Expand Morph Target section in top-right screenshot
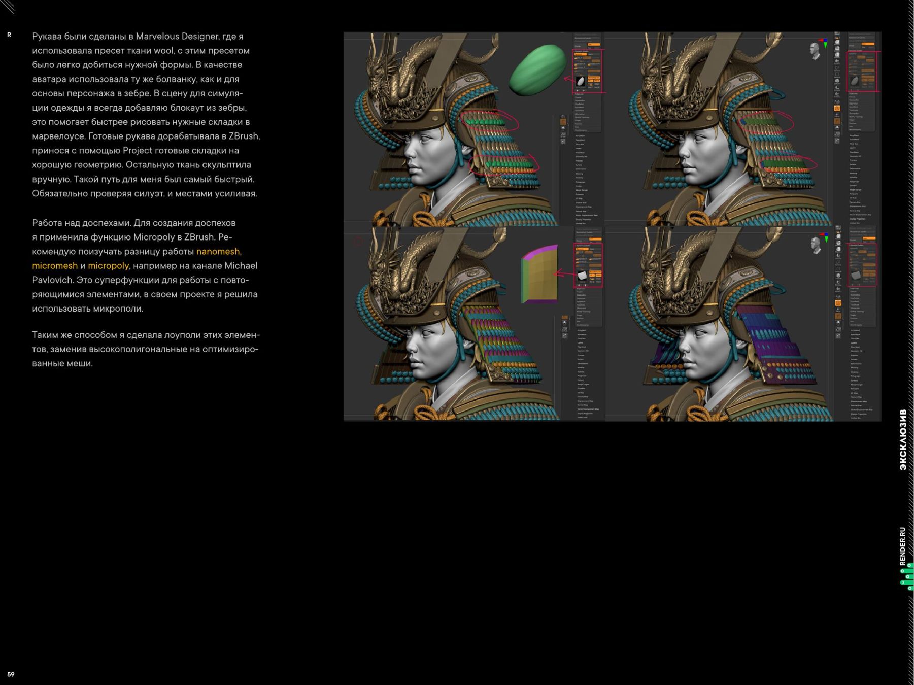Viewport: 914px width, 685px height. pos(856,190)
